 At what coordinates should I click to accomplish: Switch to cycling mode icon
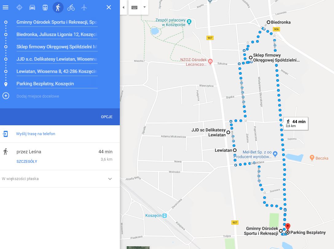(71, 7)
